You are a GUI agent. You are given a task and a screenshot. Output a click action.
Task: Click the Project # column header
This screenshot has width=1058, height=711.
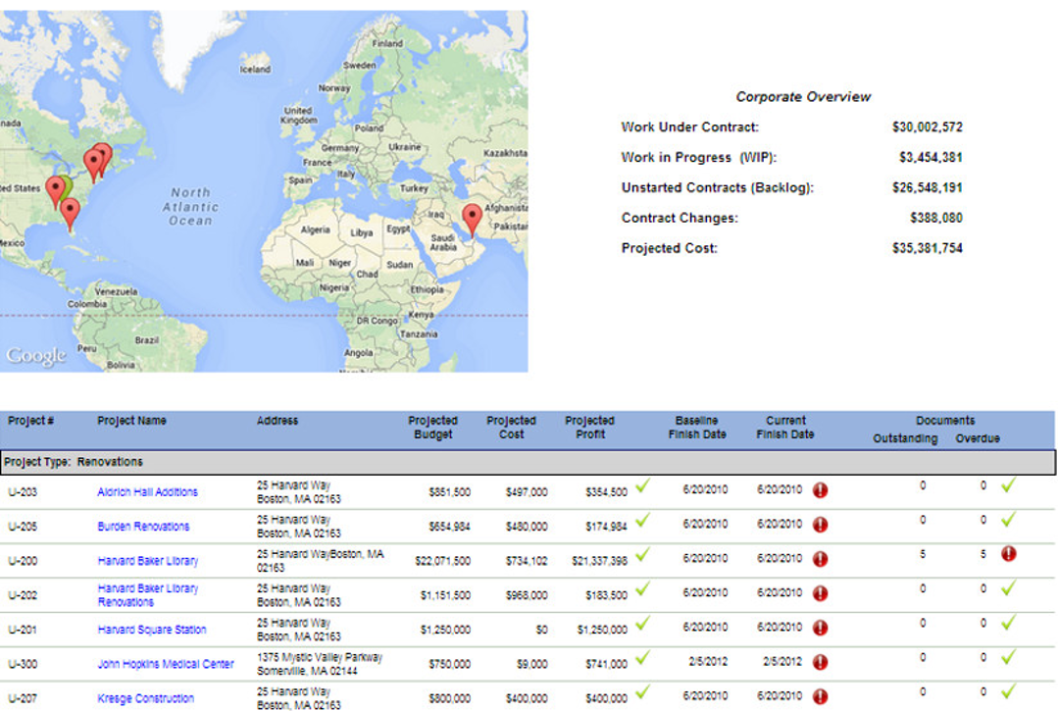31,421
